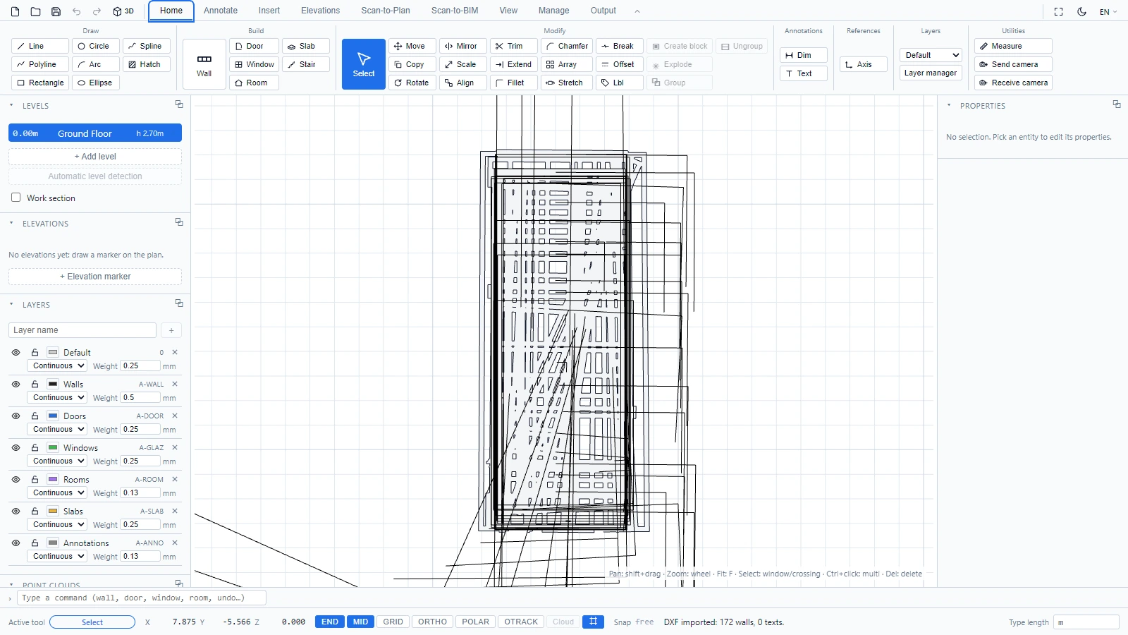Viewport: 1128px width, 635px height.
Task: Toggle fullscreen mode icon
Action: [1058, 11]
